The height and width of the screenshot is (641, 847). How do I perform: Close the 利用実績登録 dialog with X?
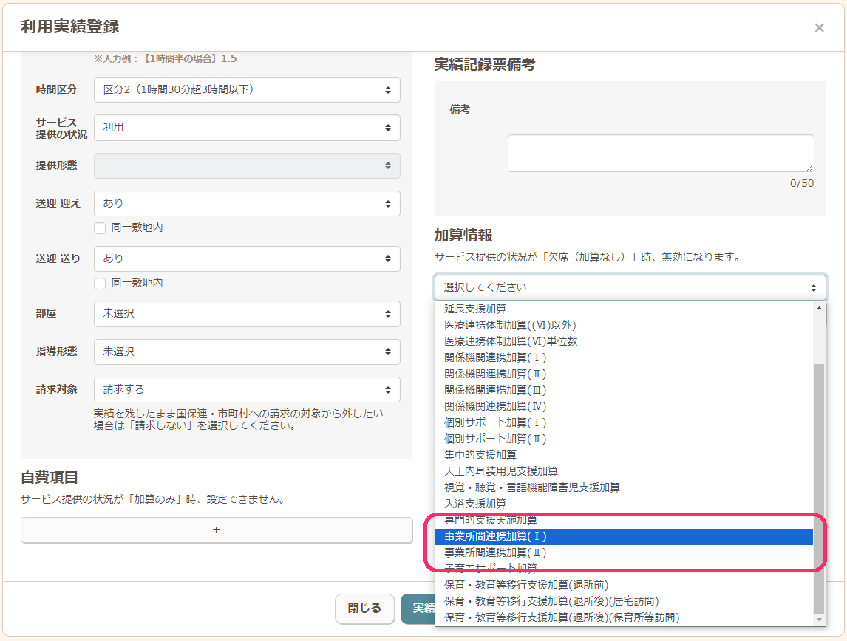[x=819, y=28]
